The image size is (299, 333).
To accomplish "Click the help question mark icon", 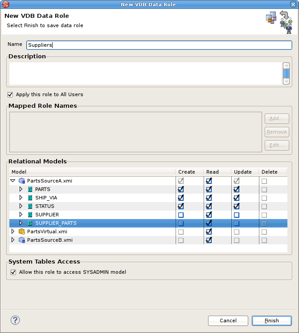I will pos(15,320).
